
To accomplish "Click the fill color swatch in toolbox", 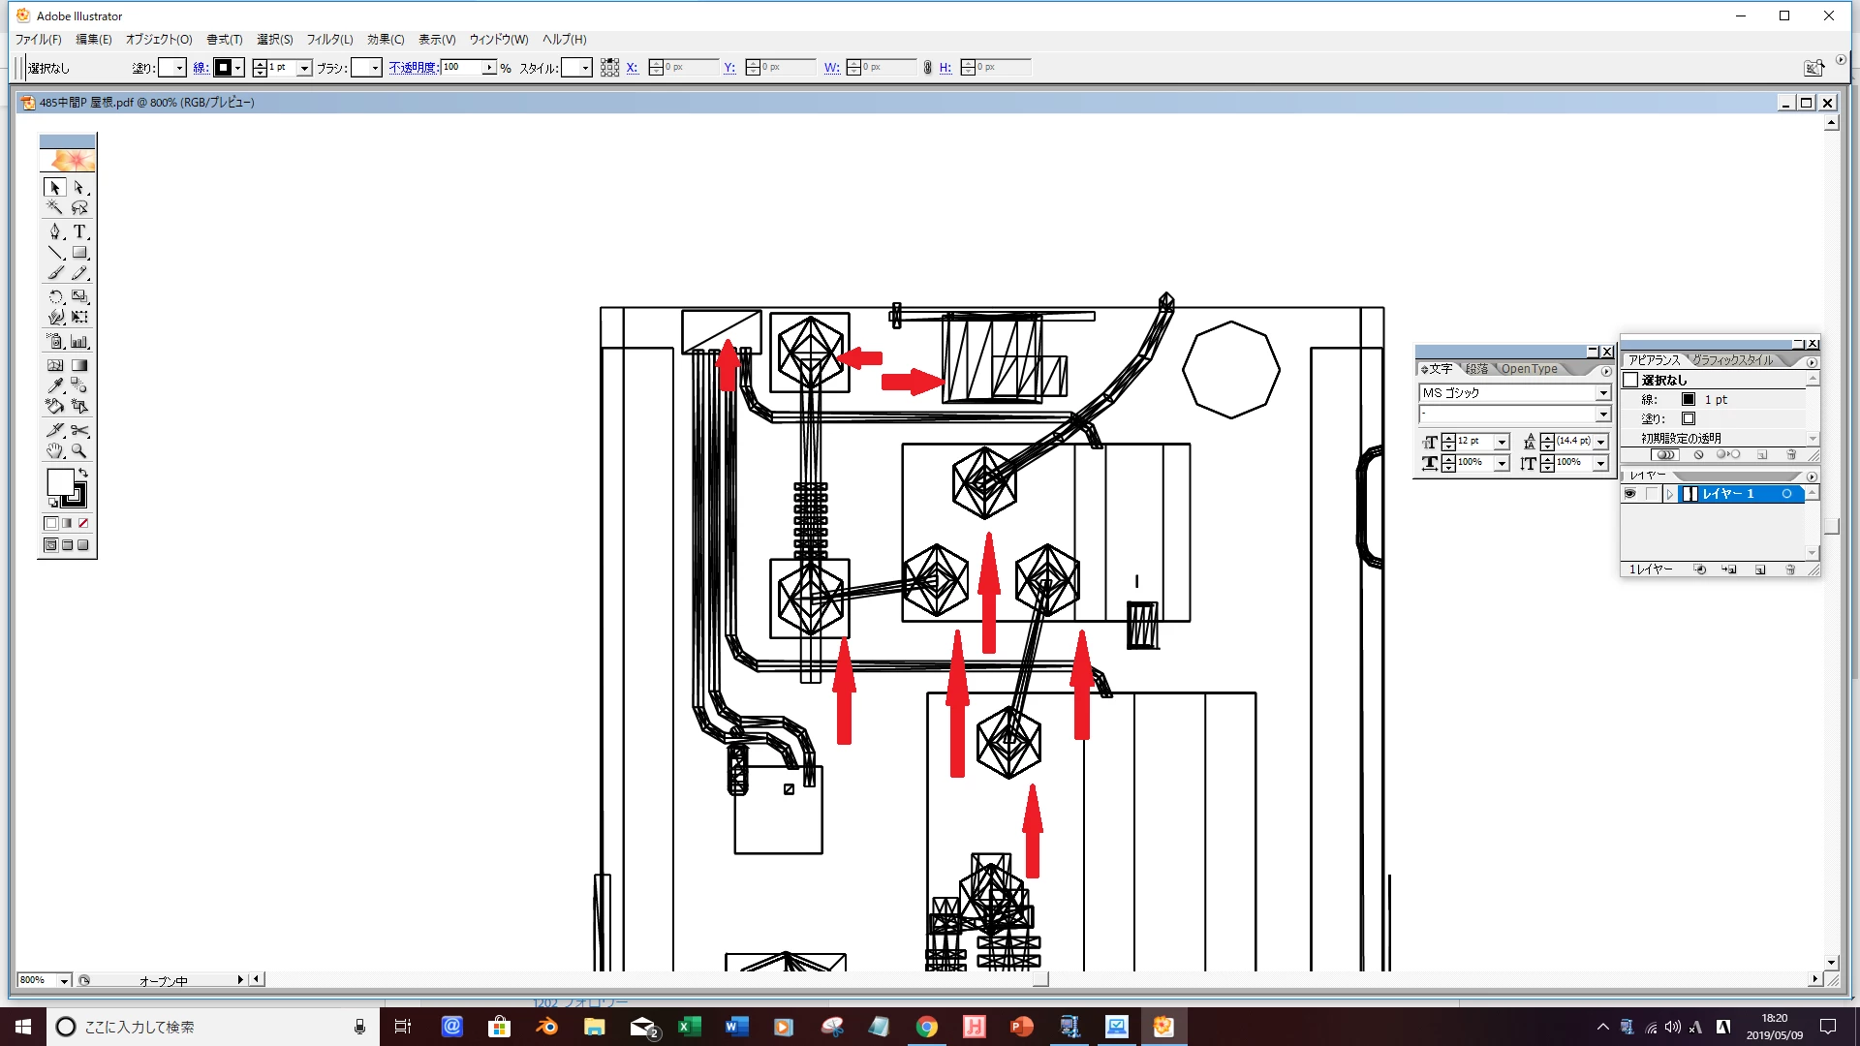I will pos(60,482).
